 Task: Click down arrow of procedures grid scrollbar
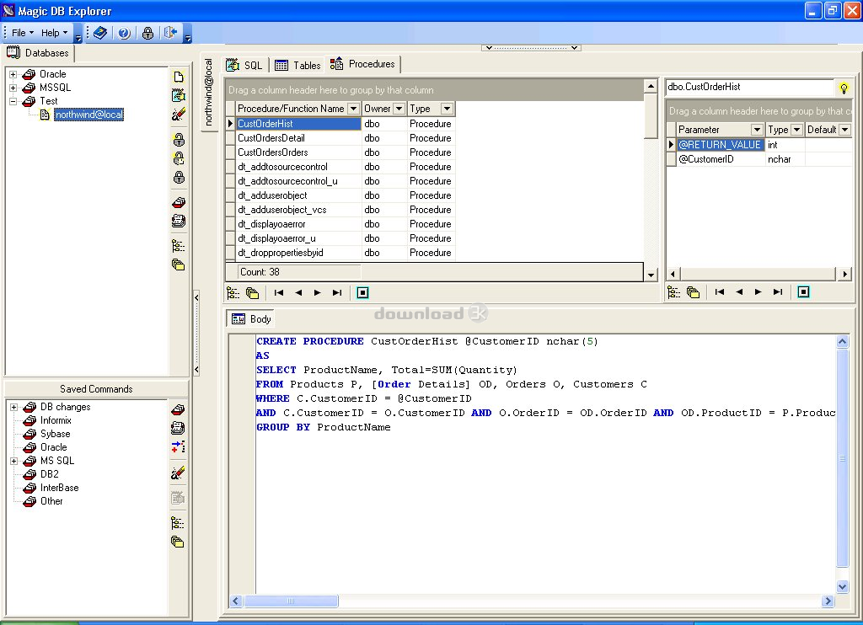(x=651, y=275)
